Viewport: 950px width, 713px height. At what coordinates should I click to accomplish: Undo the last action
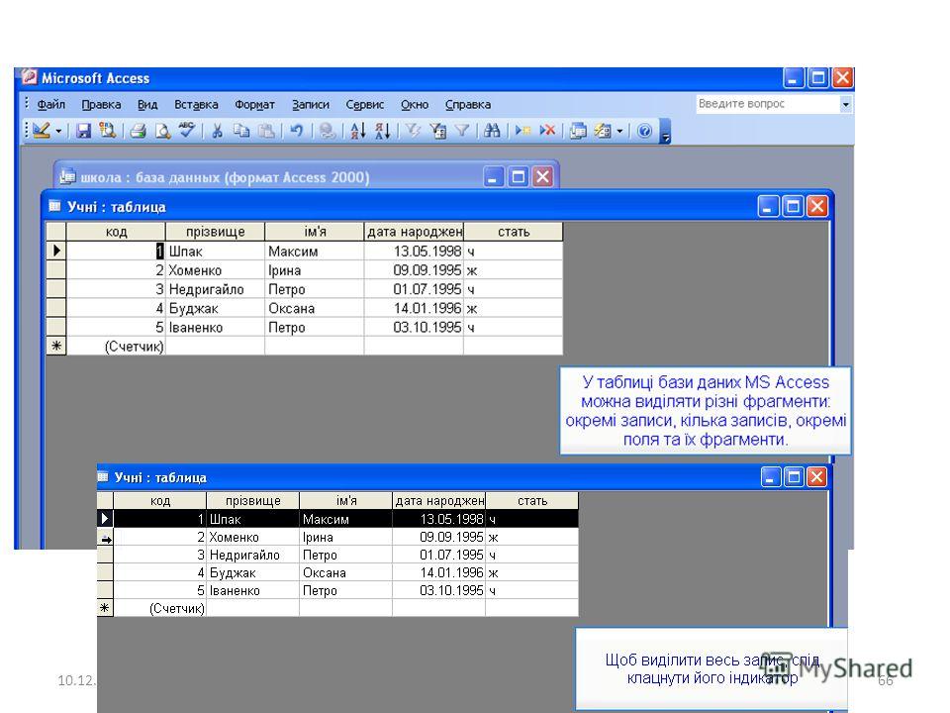(x=296, y=131)
